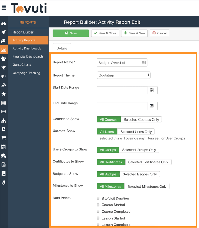Viewport: 199px width, 228px height.
Task: Open the document sidebar icon
Action: tap(4, 165)
